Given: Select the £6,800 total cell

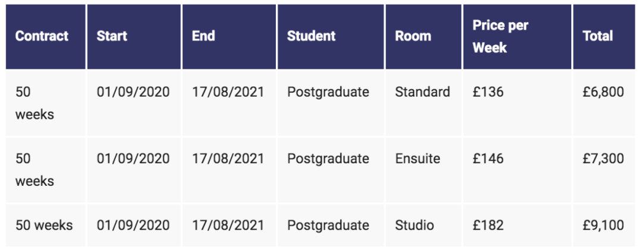Looking at the screenshot, I should [603, 91].
